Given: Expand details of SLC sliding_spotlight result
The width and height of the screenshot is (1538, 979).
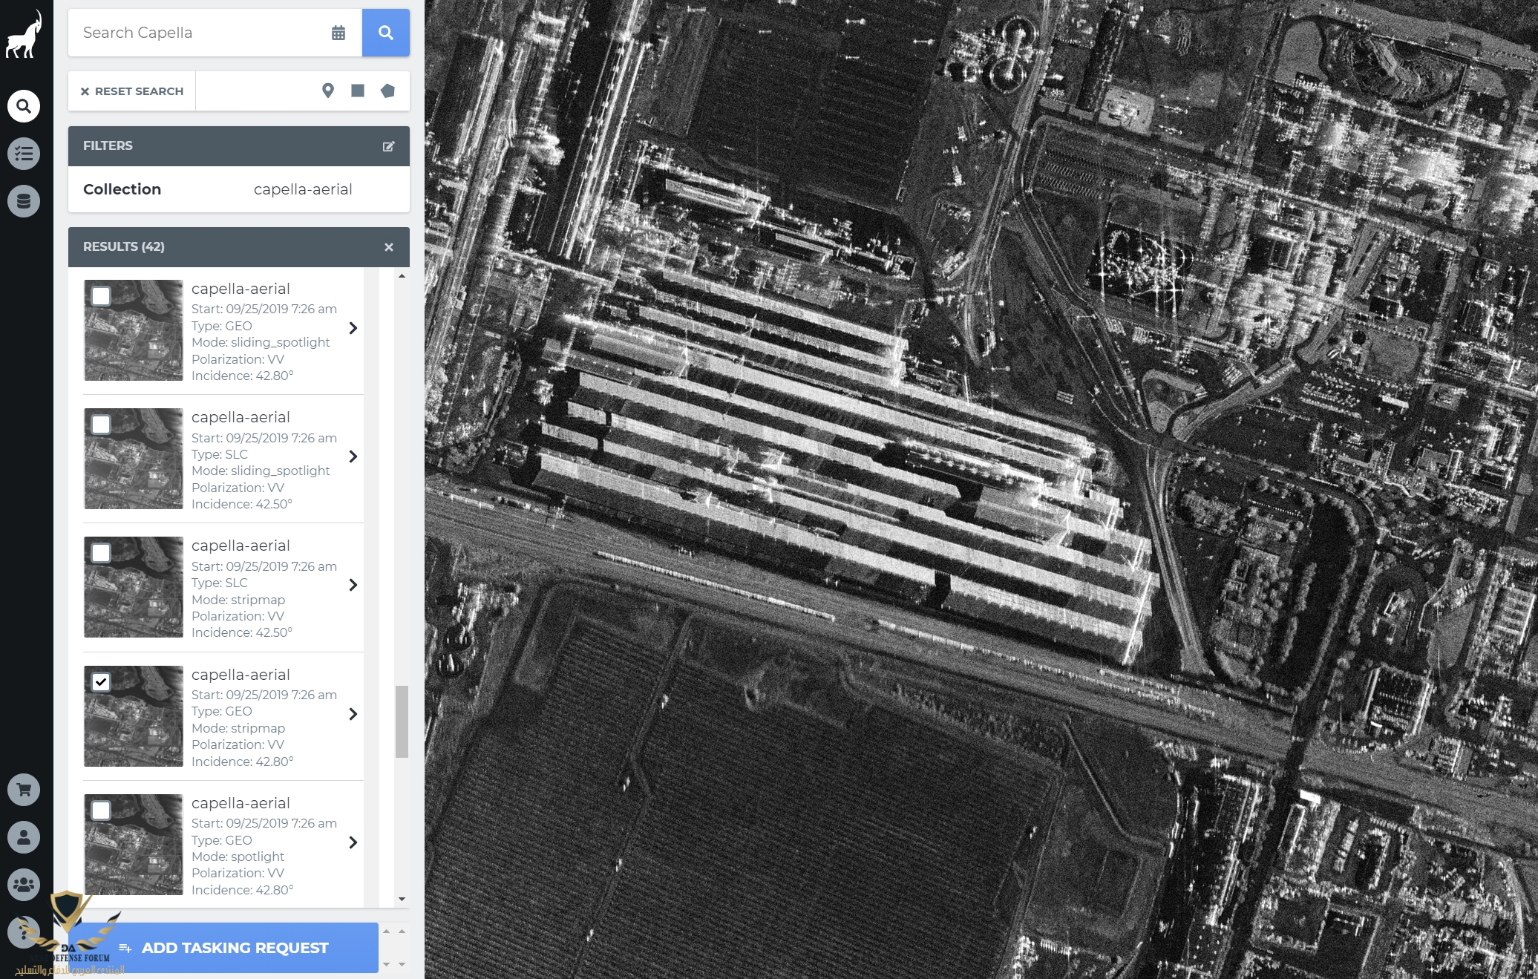Looking at the screenshot, I should 353,456.
